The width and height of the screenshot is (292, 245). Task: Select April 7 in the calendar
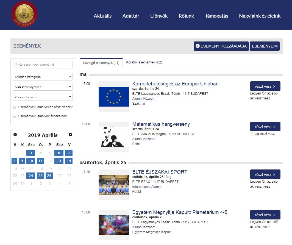coord(69,153)
